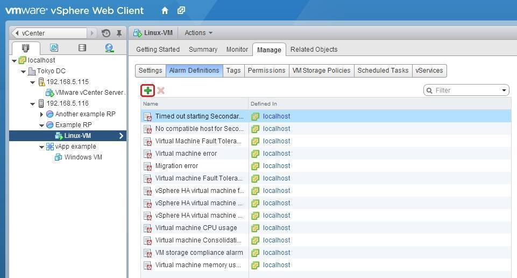Open the Summary tab
The height and width of the screenshot is (278, 517).
click(x=203, y=50)
